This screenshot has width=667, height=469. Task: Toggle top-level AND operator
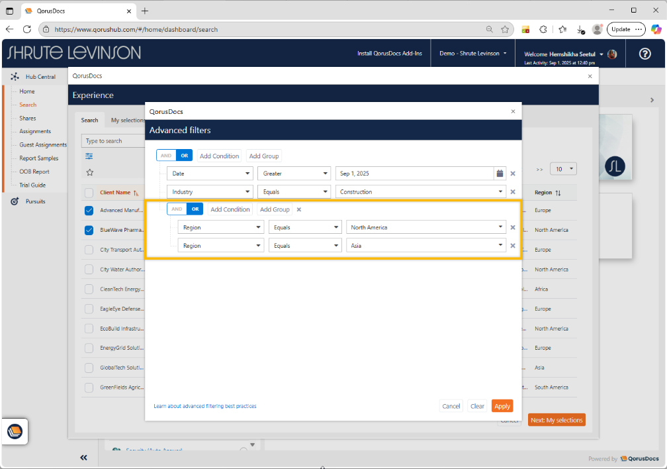point(166,156)
